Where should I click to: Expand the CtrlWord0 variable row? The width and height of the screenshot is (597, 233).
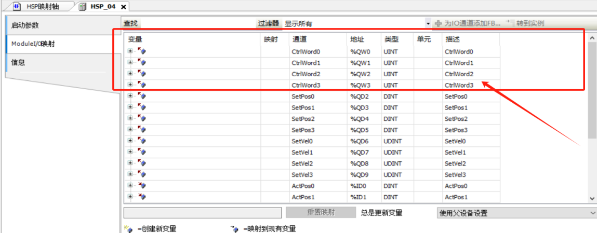130,51
